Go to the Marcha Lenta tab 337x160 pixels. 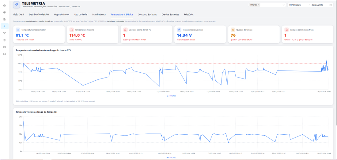[x=99, y=15]
